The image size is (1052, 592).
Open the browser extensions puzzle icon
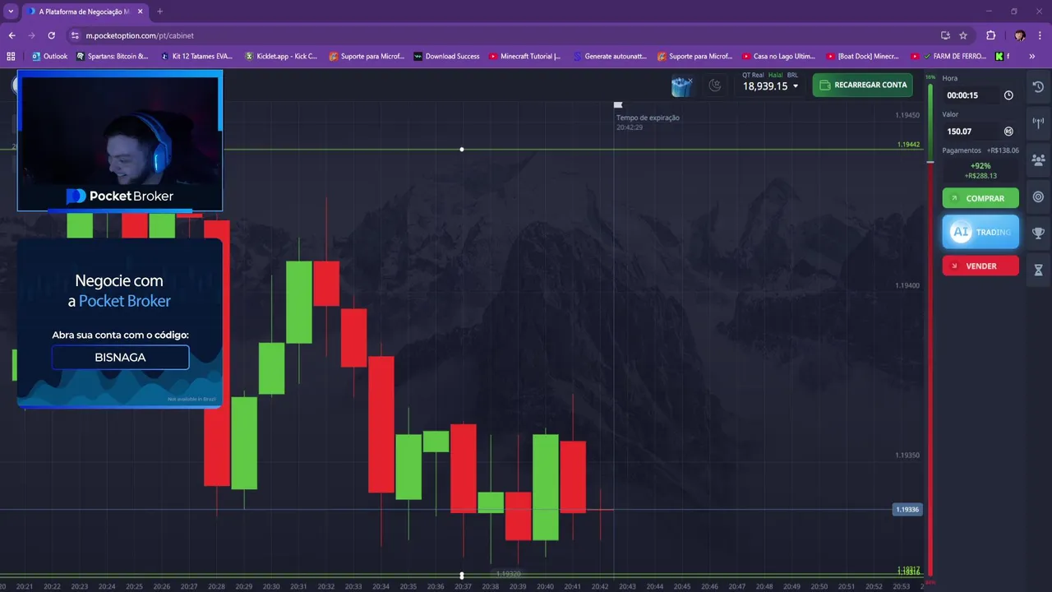coord(990,35)
